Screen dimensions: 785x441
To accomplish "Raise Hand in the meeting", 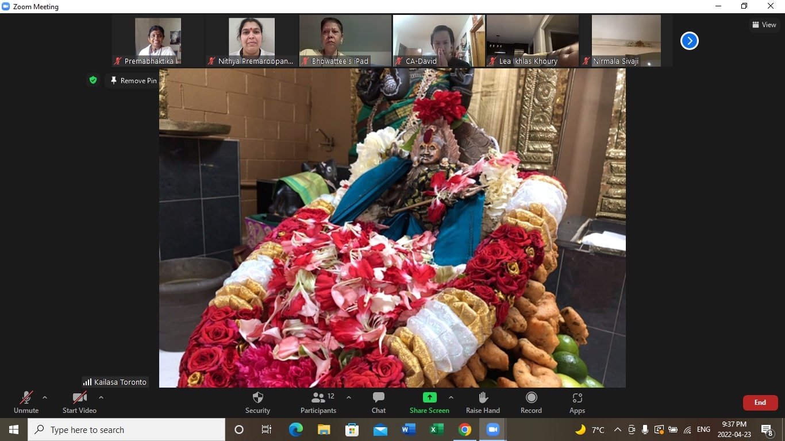I will pos(483,403).
